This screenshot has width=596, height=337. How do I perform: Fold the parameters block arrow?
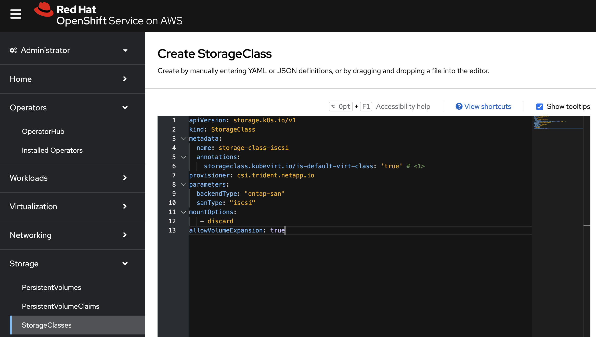(183, 185)
